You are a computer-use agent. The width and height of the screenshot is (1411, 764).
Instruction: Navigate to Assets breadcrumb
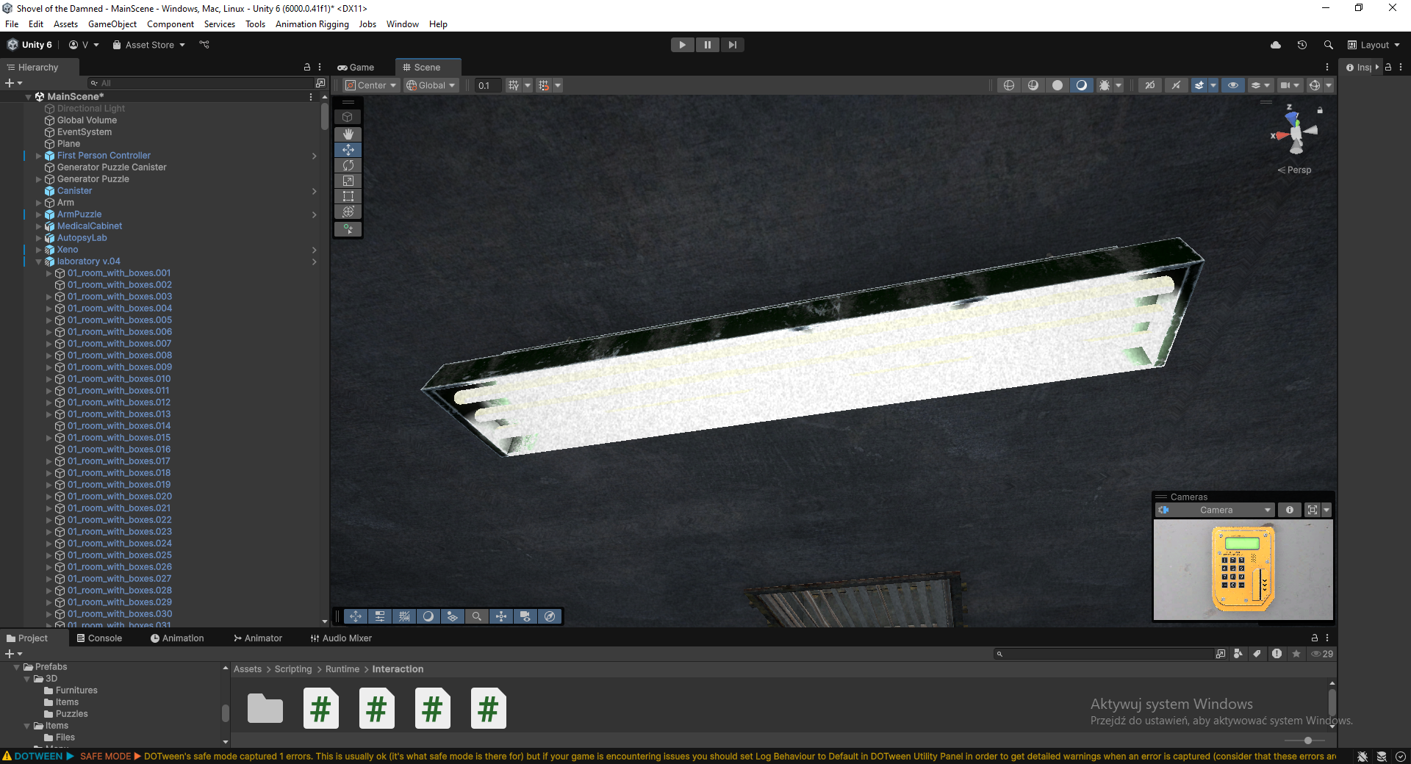248,669
